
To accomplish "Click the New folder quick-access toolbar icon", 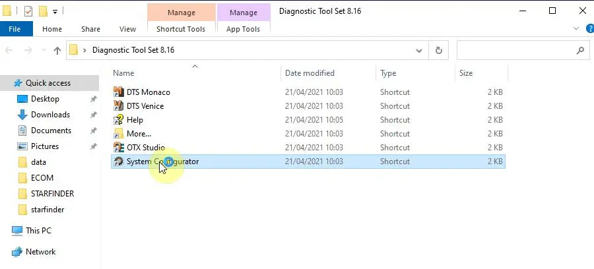I will (43, 11).
